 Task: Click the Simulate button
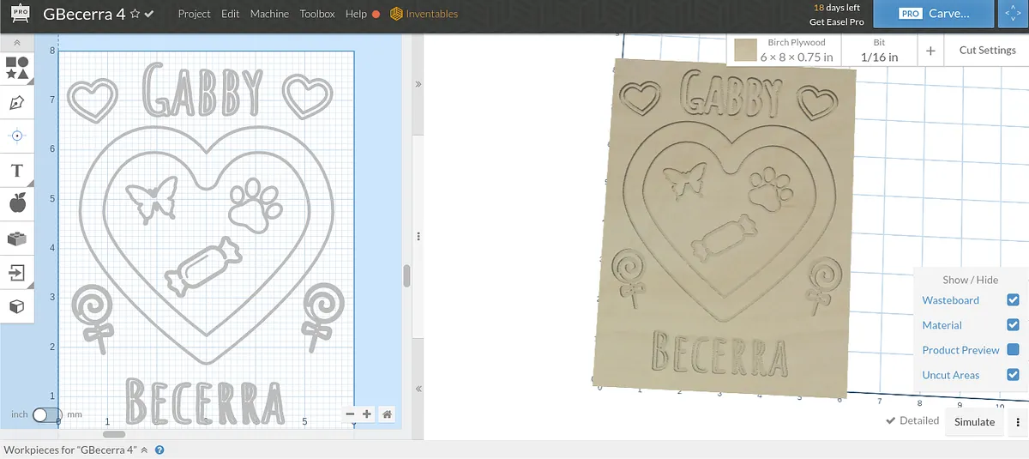pyautogui.click(x=975, y=422)
